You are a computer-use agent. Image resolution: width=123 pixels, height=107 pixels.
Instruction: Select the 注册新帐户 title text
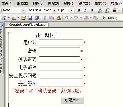[x=47, y=35]
